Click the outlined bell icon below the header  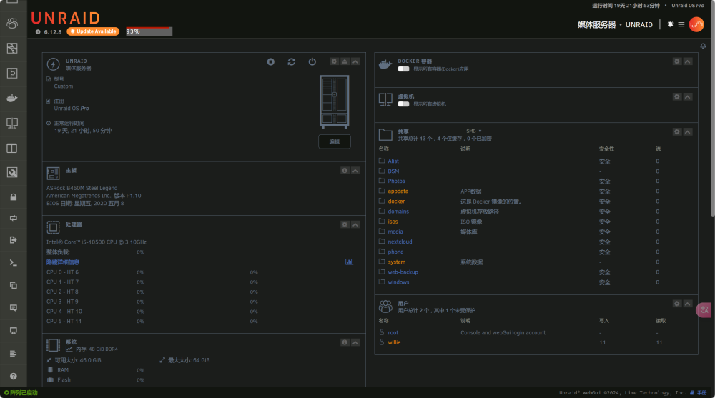tap(703, 46)
